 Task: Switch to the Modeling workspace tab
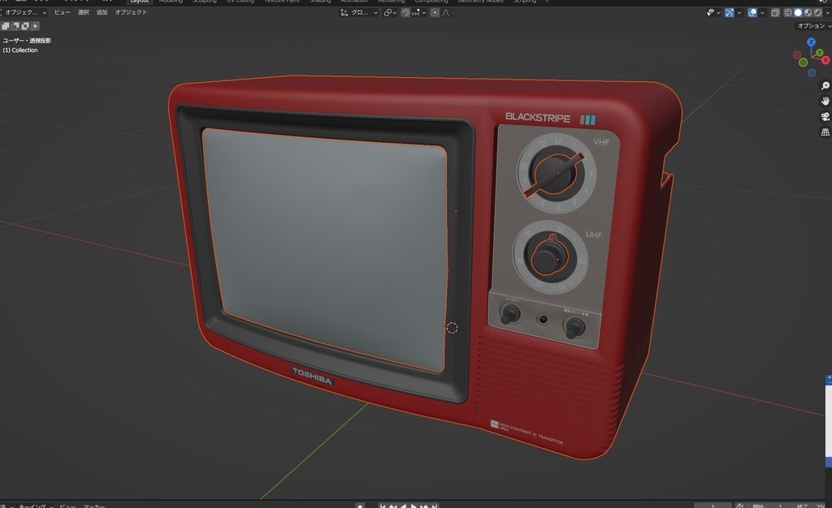(171, 2)
